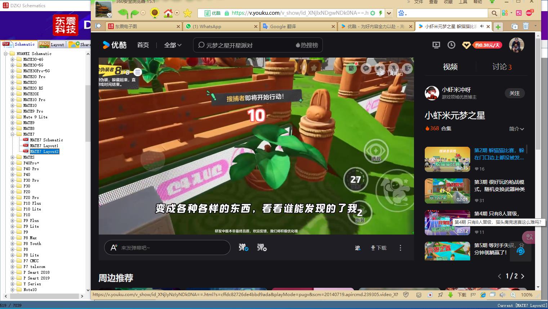
Task: Click the 关注 follow button
Action: pos(514,93)
